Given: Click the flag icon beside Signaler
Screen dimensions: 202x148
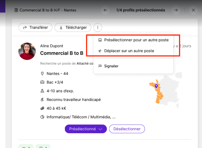Looking at the screenshot, I should pos(100,66).
